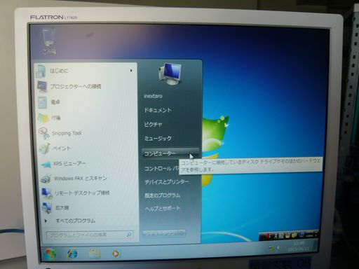This screenshot has height=269, width=359.
Task: Click the Windows Start orb
Action: [50, 254]
